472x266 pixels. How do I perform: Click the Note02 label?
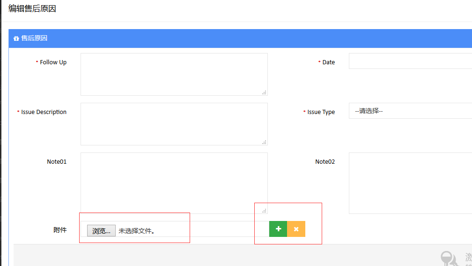click(x=325, y=162)
